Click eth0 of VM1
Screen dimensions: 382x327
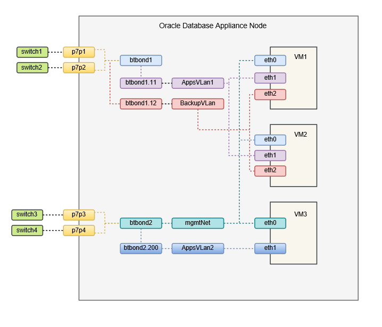(x=270, y=61)
